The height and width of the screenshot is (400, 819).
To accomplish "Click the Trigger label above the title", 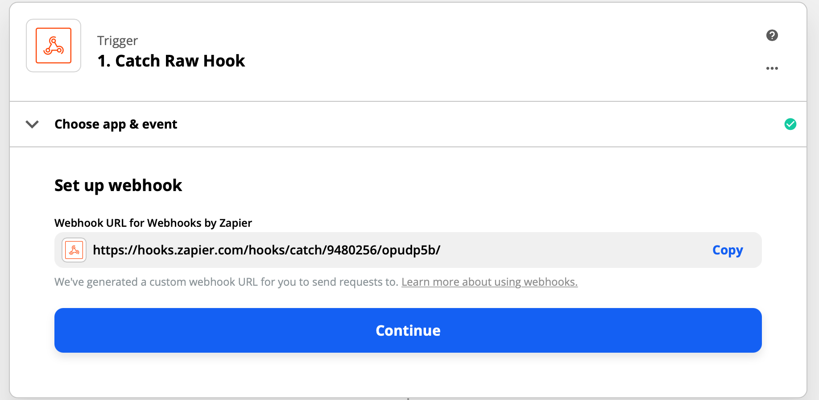I will coord(117,41).
